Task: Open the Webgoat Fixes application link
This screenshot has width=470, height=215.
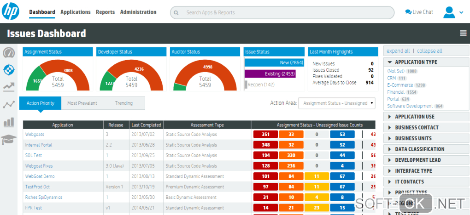Action: (x=39, y=166)
